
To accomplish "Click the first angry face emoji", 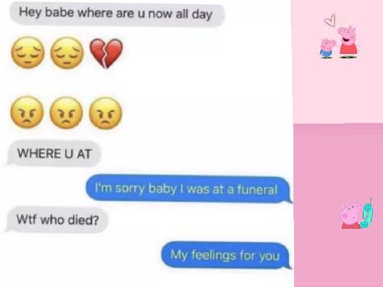I will point(27,113).
